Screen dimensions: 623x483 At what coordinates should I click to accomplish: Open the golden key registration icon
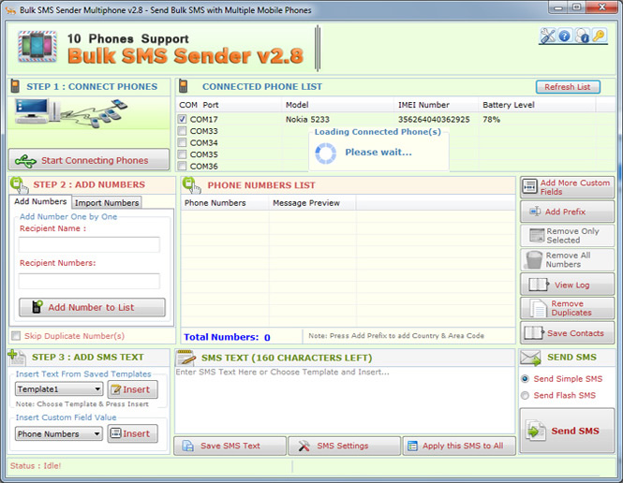[x=599, y=36]
